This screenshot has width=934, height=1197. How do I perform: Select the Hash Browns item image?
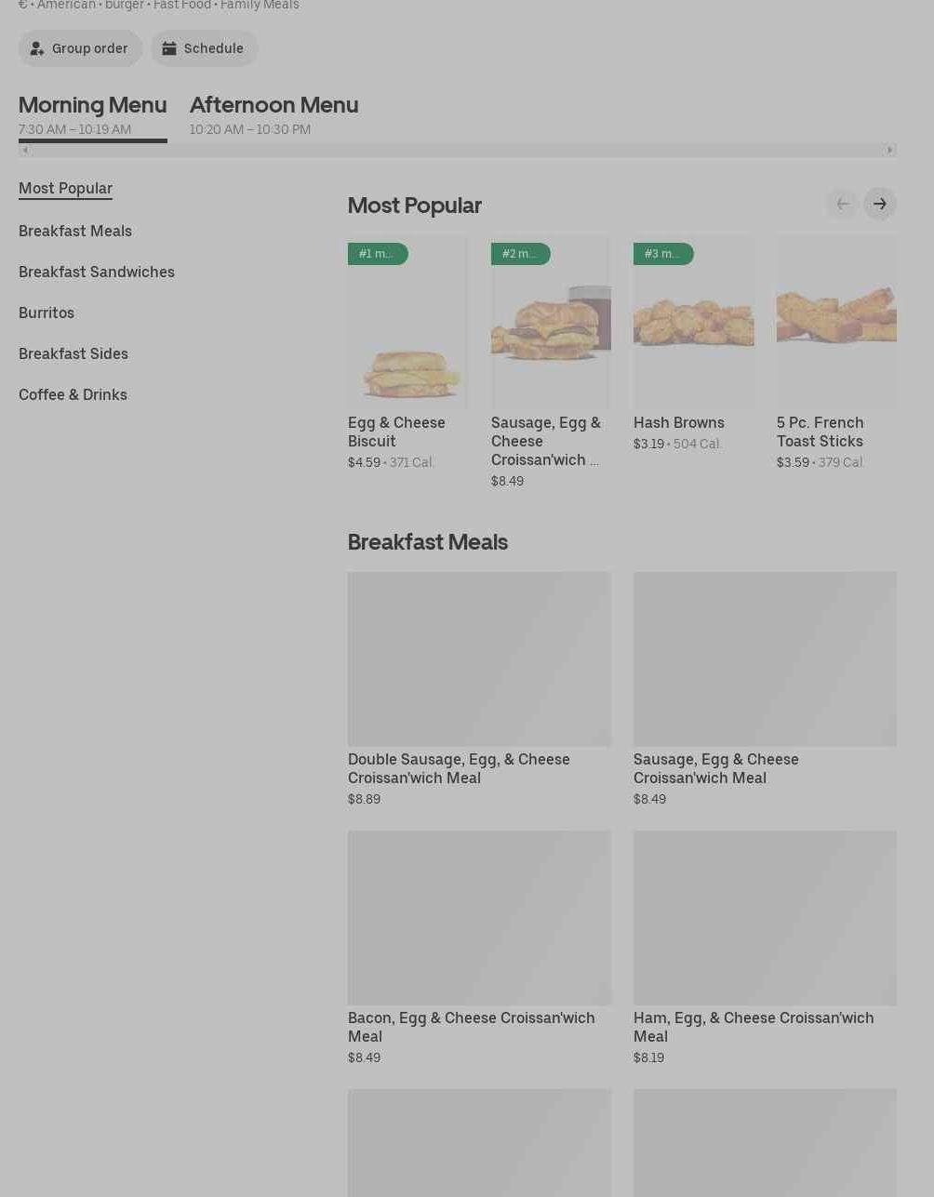(x=693, y=321)
